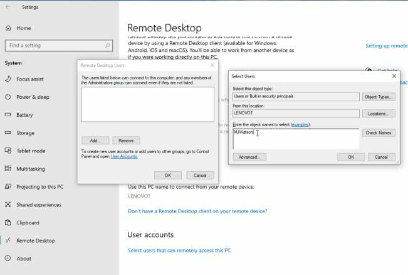Viewport: 408px width, 275px height.
Task: Open Shared experiences page
Action: (x=39, y=205)
